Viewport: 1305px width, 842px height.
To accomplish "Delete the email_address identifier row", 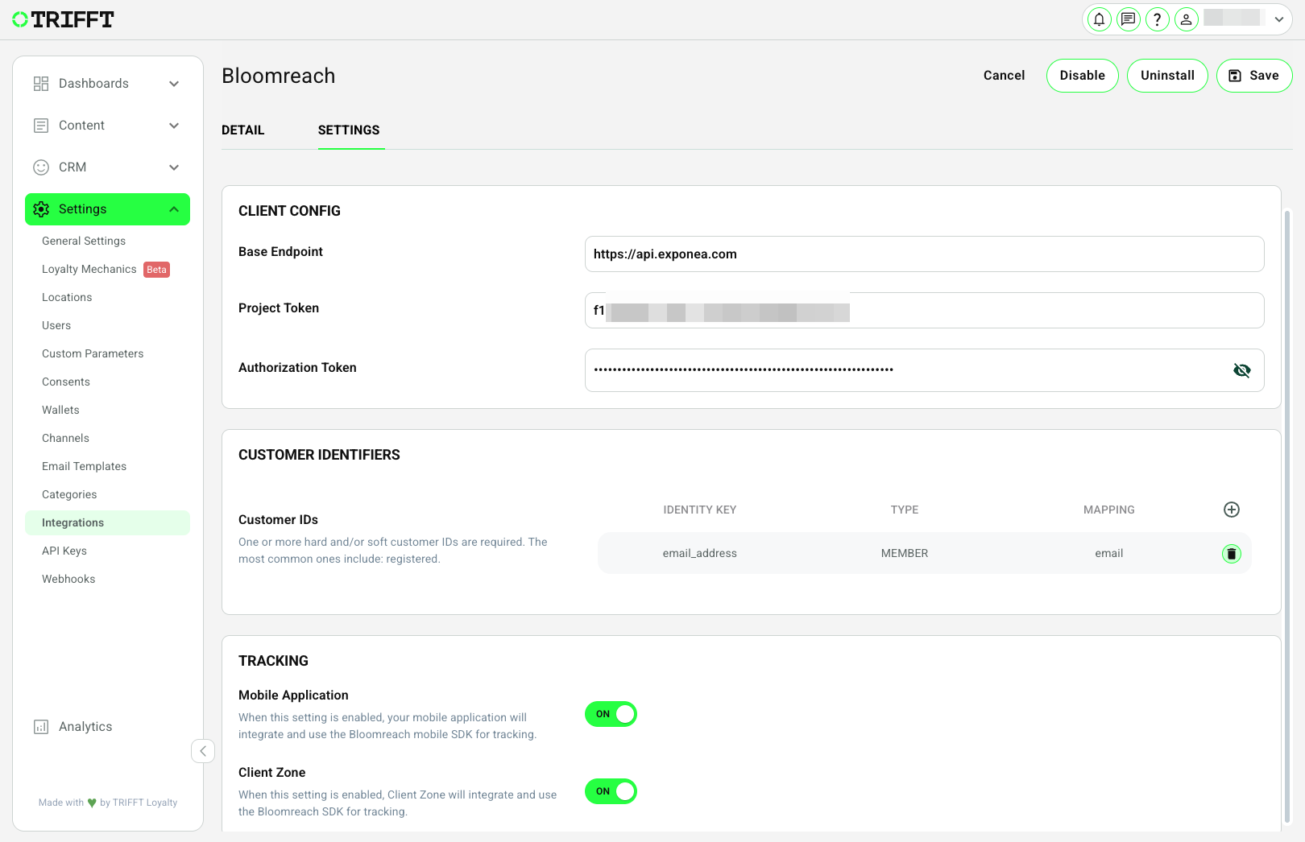I will pos(1232,554).
